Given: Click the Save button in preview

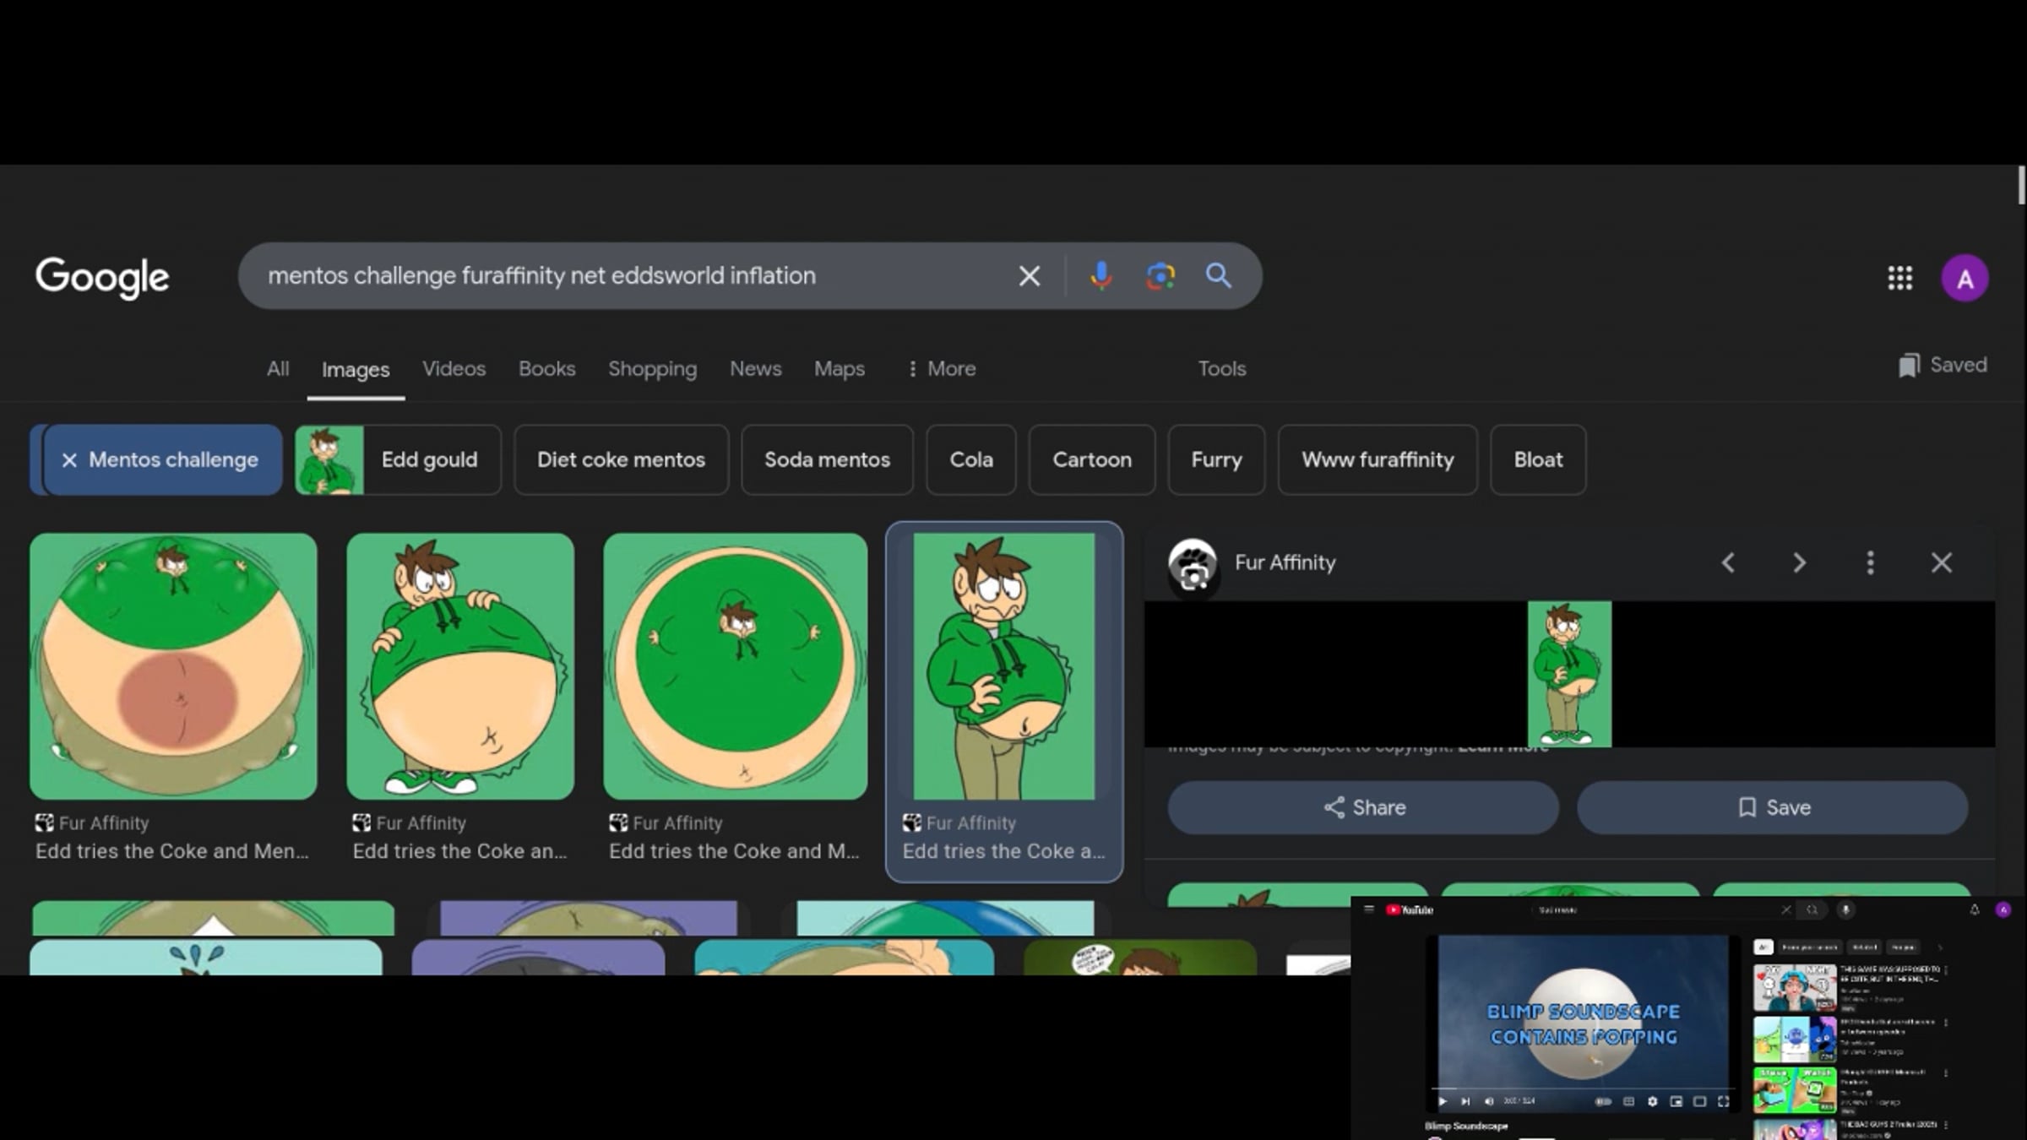Looking at the screenshot, I should coord(1773,807).
